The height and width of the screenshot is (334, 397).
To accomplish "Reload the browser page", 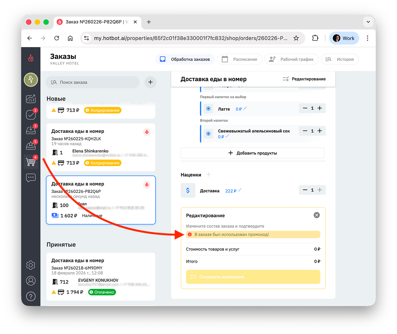I will coord(57,38).
